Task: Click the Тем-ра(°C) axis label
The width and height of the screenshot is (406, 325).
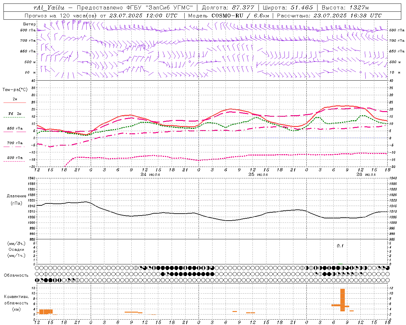Action: [x=15, y=90]
